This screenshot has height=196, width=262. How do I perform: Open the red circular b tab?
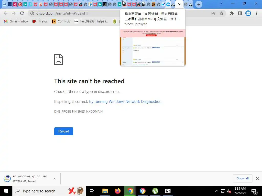(x=20, y=4)
